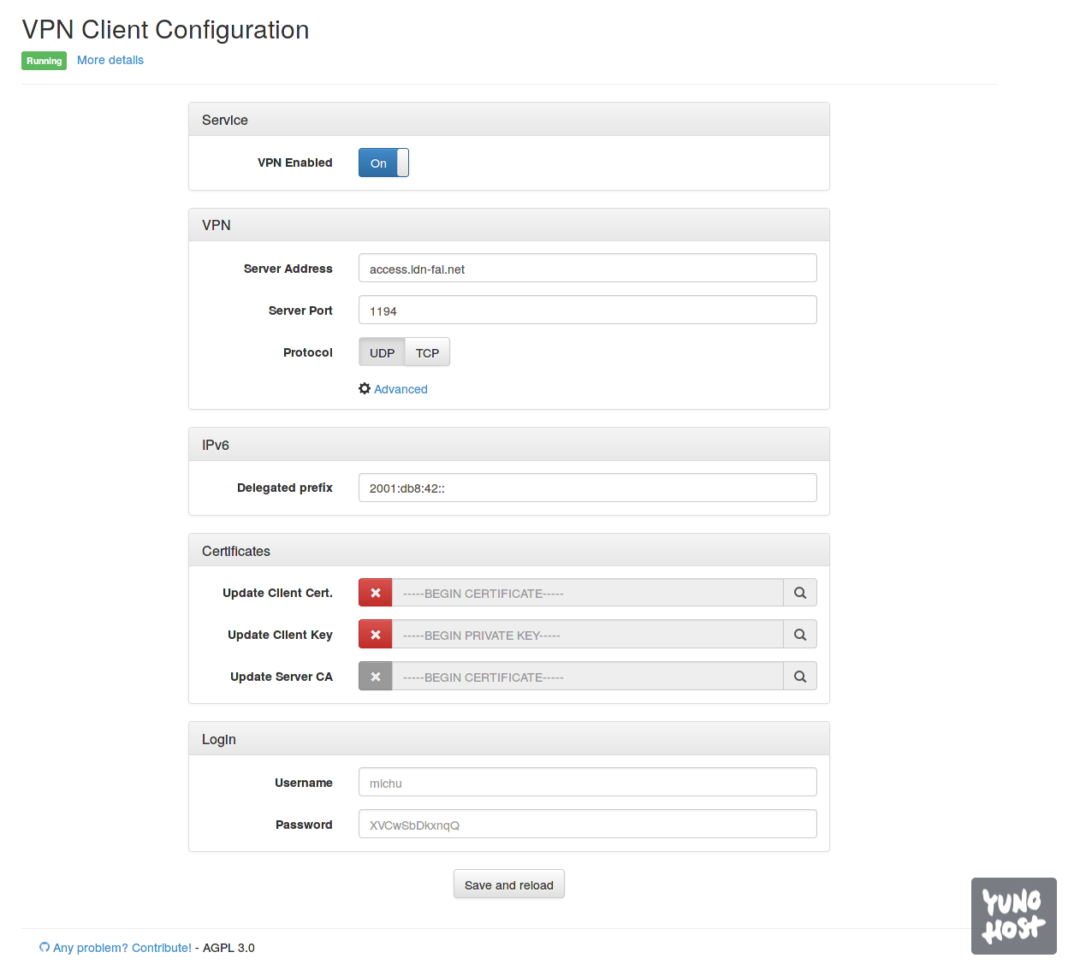
Task: Delete the client certificate with red X
Action: [x=375, y=593]
